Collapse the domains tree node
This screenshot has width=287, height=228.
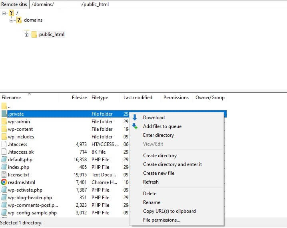point(11,20)
